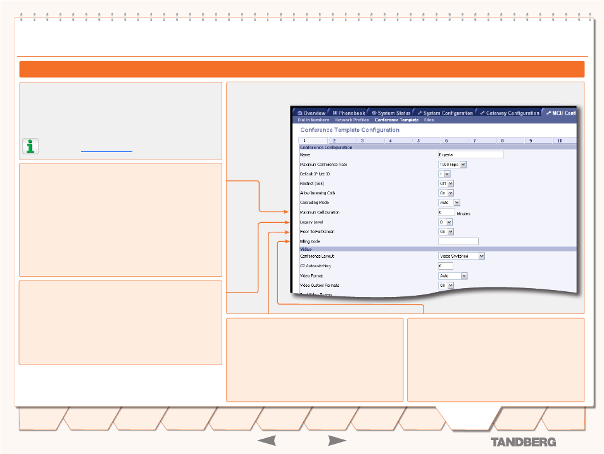Viewport: 604px width, 454px height.
Task: Click the Name input field
Action: point(470,154)
